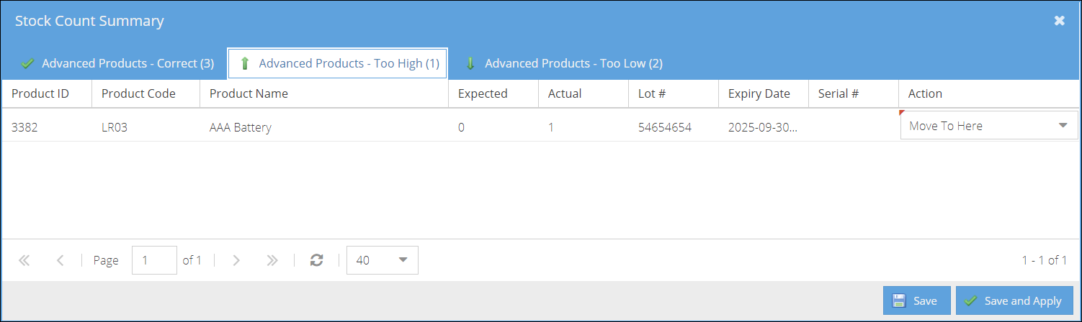Go to next page arrow

click(236, 260)
